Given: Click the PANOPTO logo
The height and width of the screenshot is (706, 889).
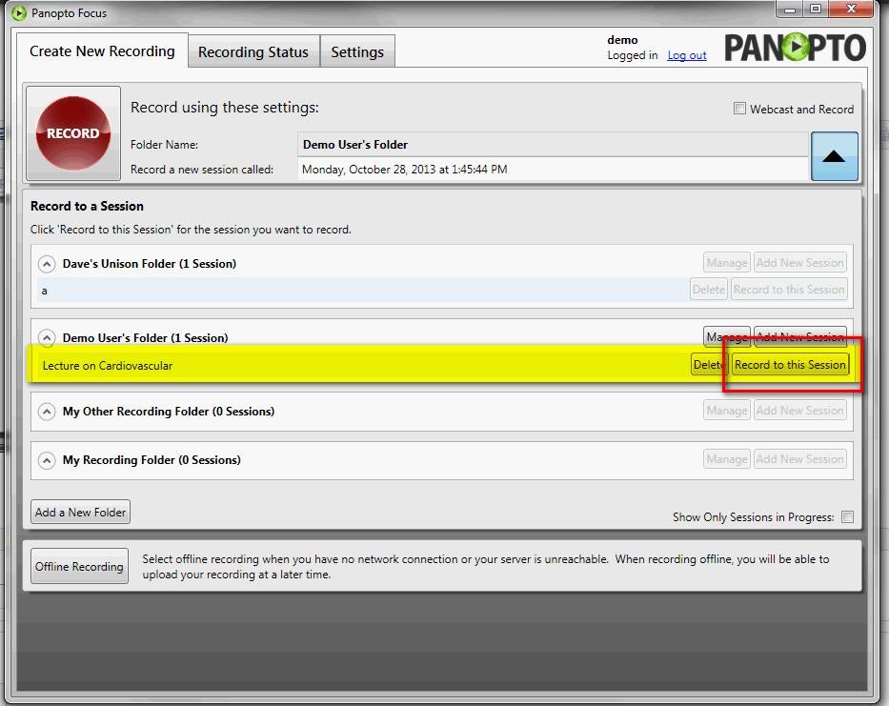Looking at the screenshot, I should pos(795,47).
